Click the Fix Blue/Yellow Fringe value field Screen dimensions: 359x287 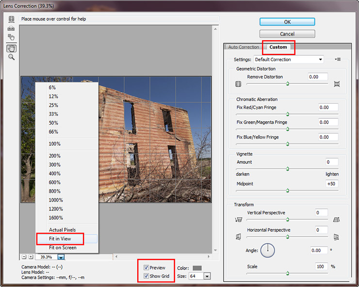pyautogui.click(x=328, y=137)
